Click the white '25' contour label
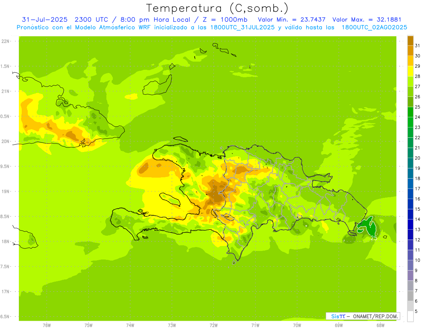The width and height of the screenshot is (427, 330). [x=374, y=238]
